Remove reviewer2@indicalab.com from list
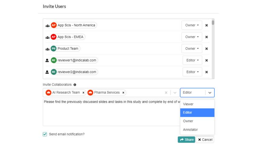The width and height of the screenshot is (257, 144). [x=207, y=72]
